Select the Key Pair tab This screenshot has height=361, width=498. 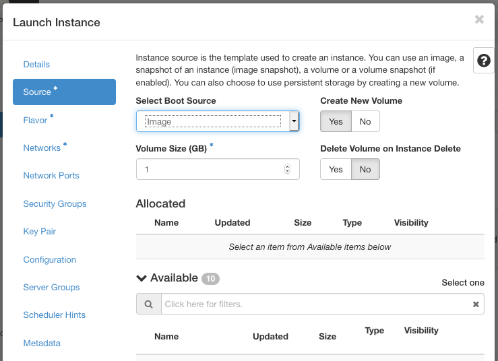pyautogui.click(x=39, y=232)
